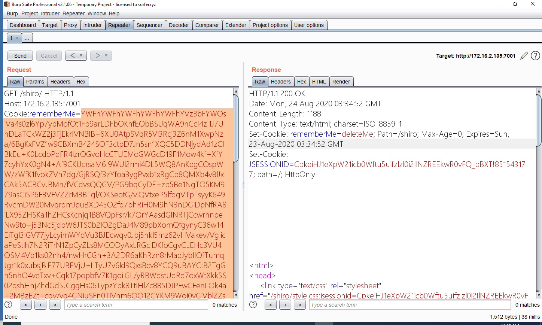542x325 pixels.
Task: Open the Repeater menu
Action: click(73, 13)
